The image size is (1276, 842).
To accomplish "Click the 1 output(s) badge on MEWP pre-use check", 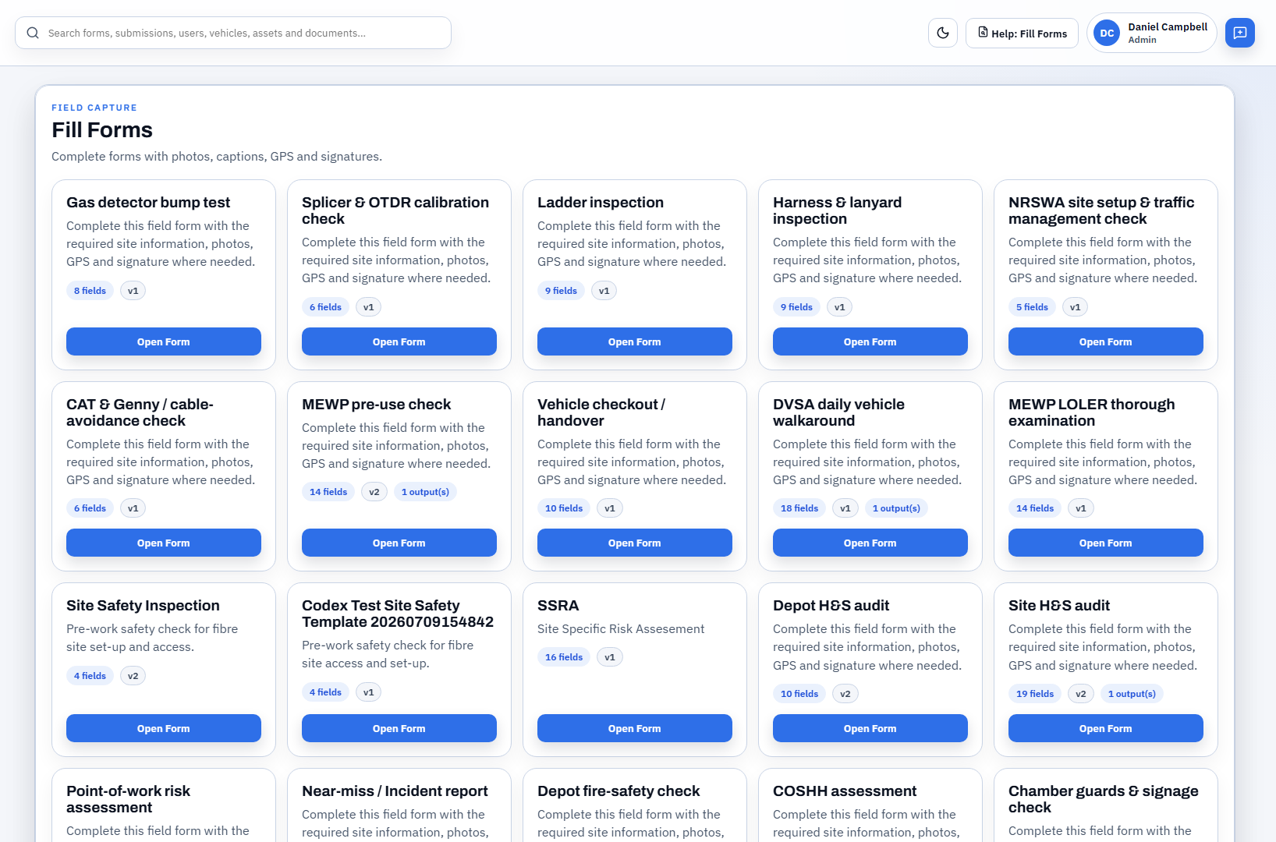I will (x=425, y=492).
